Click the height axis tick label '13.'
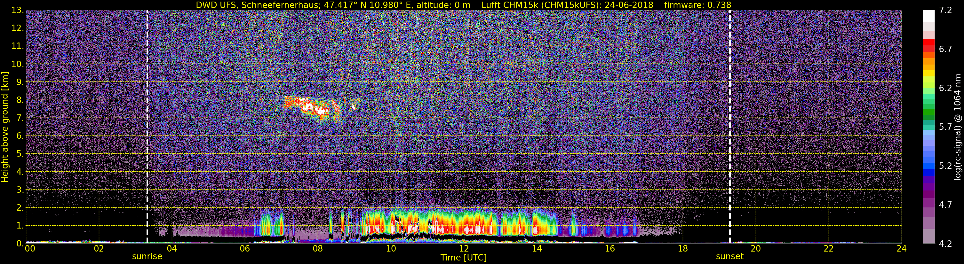This screenshot has width=964, height=264. [17, 11]
